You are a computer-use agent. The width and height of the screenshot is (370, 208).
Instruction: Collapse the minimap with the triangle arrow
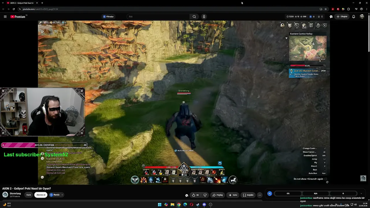286,38
